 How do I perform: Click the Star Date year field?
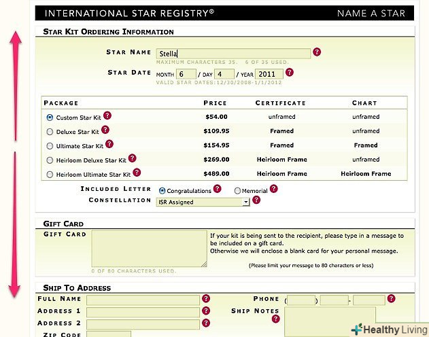268,74
